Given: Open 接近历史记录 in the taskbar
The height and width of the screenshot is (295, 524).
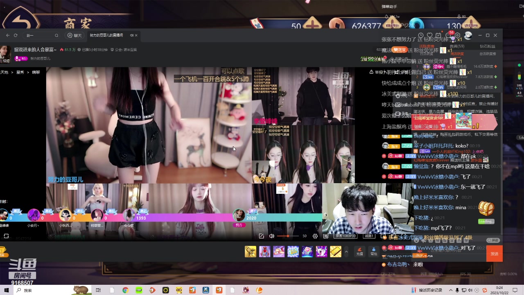Looking at the screenshot, I should 427,290.
